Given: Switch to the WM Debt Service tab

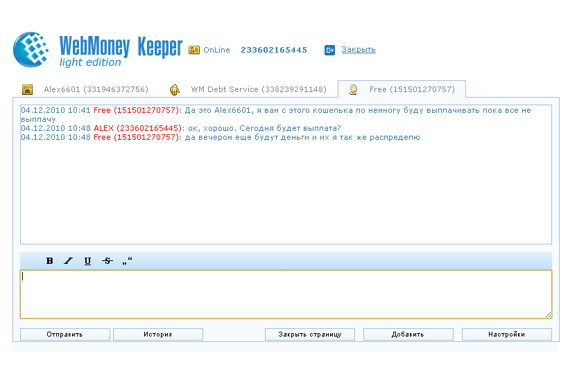Looking at the screenshot, I should (258, 89).
